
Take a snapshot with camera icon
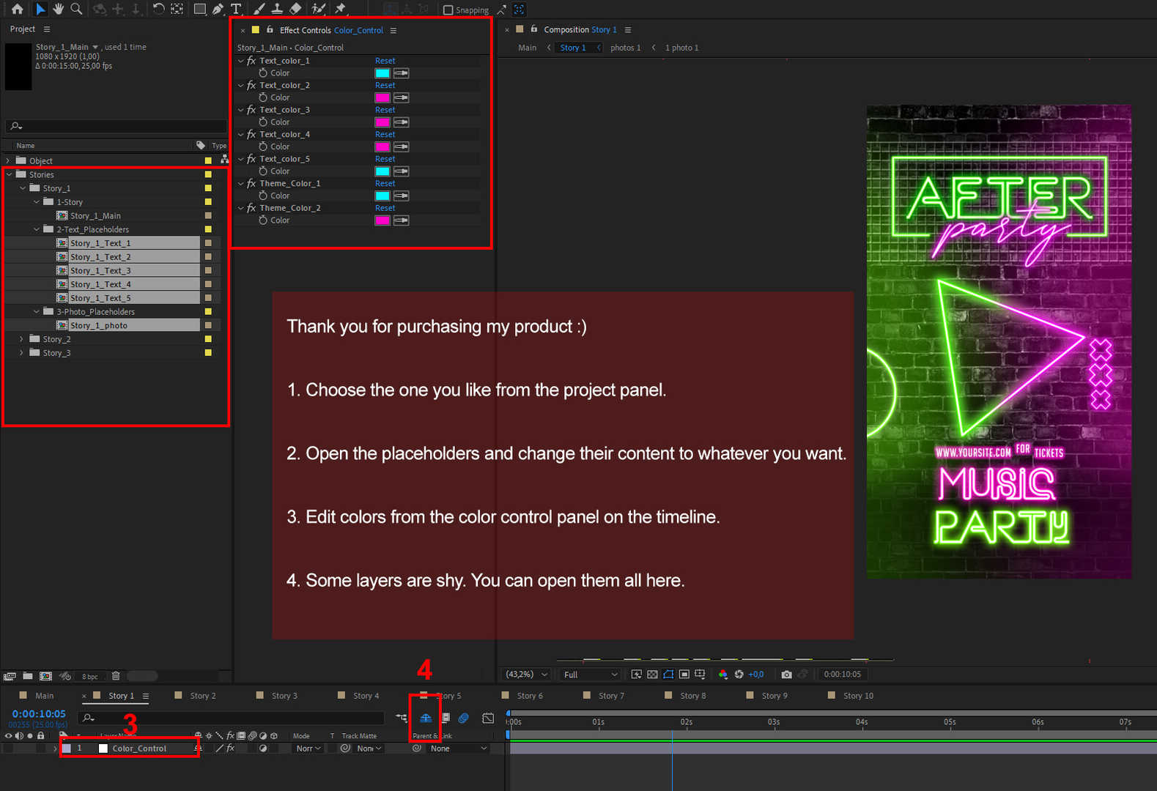(x=786, y=675)
